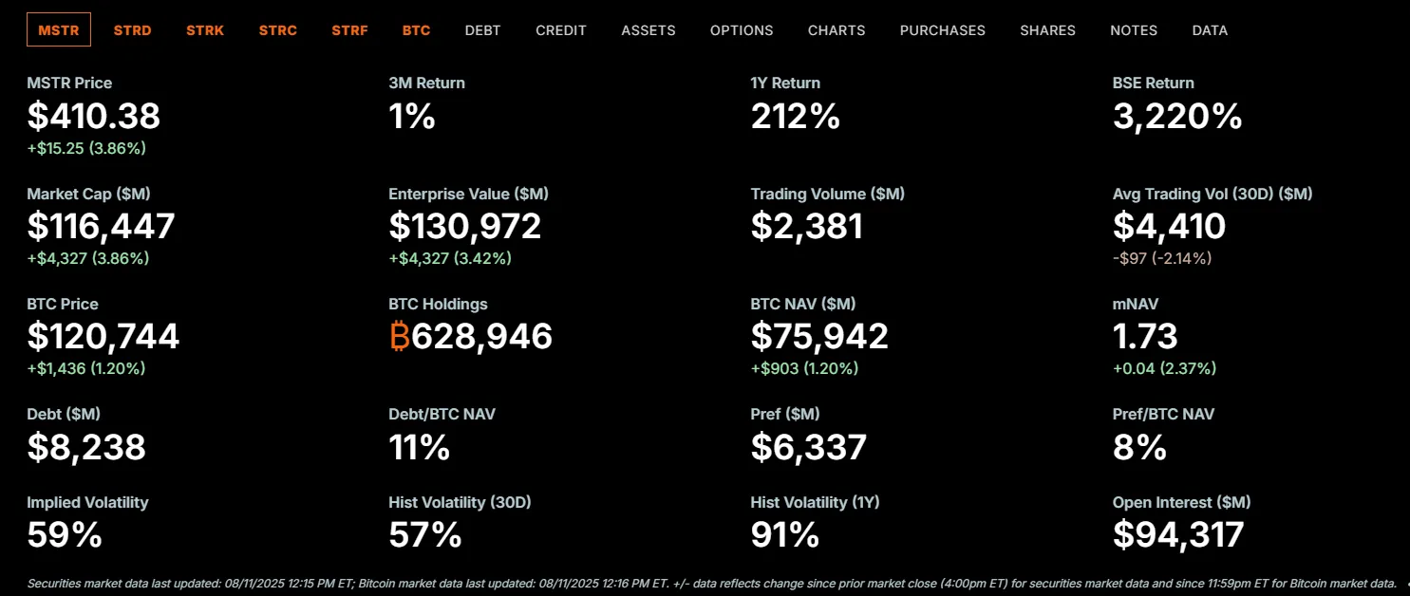Click the MSTR Price value $410.38

tap(94, 116)
